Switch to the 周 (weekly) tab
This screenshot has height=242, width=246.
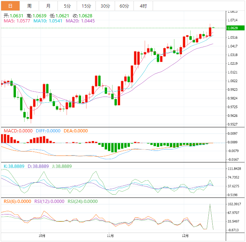click(x=29, y=6)
